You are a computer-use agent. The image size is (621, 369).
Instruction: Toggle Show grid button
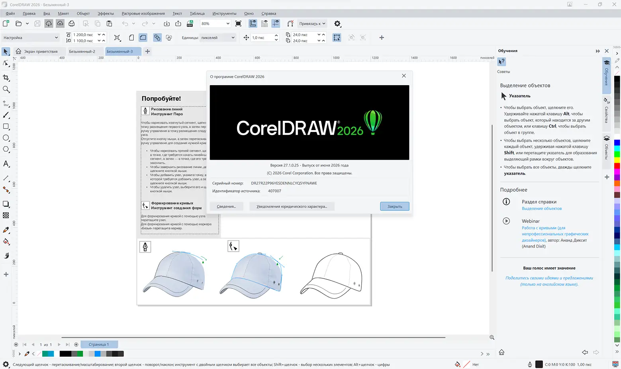point(264,23)
